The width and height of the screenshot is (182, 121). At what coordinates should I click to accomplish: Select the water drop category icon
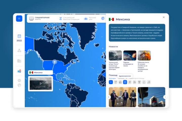pyautogui.click(x=144, y=82)
